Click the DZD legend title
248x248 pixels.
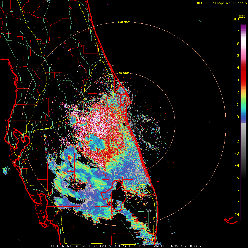coord(242,17)
